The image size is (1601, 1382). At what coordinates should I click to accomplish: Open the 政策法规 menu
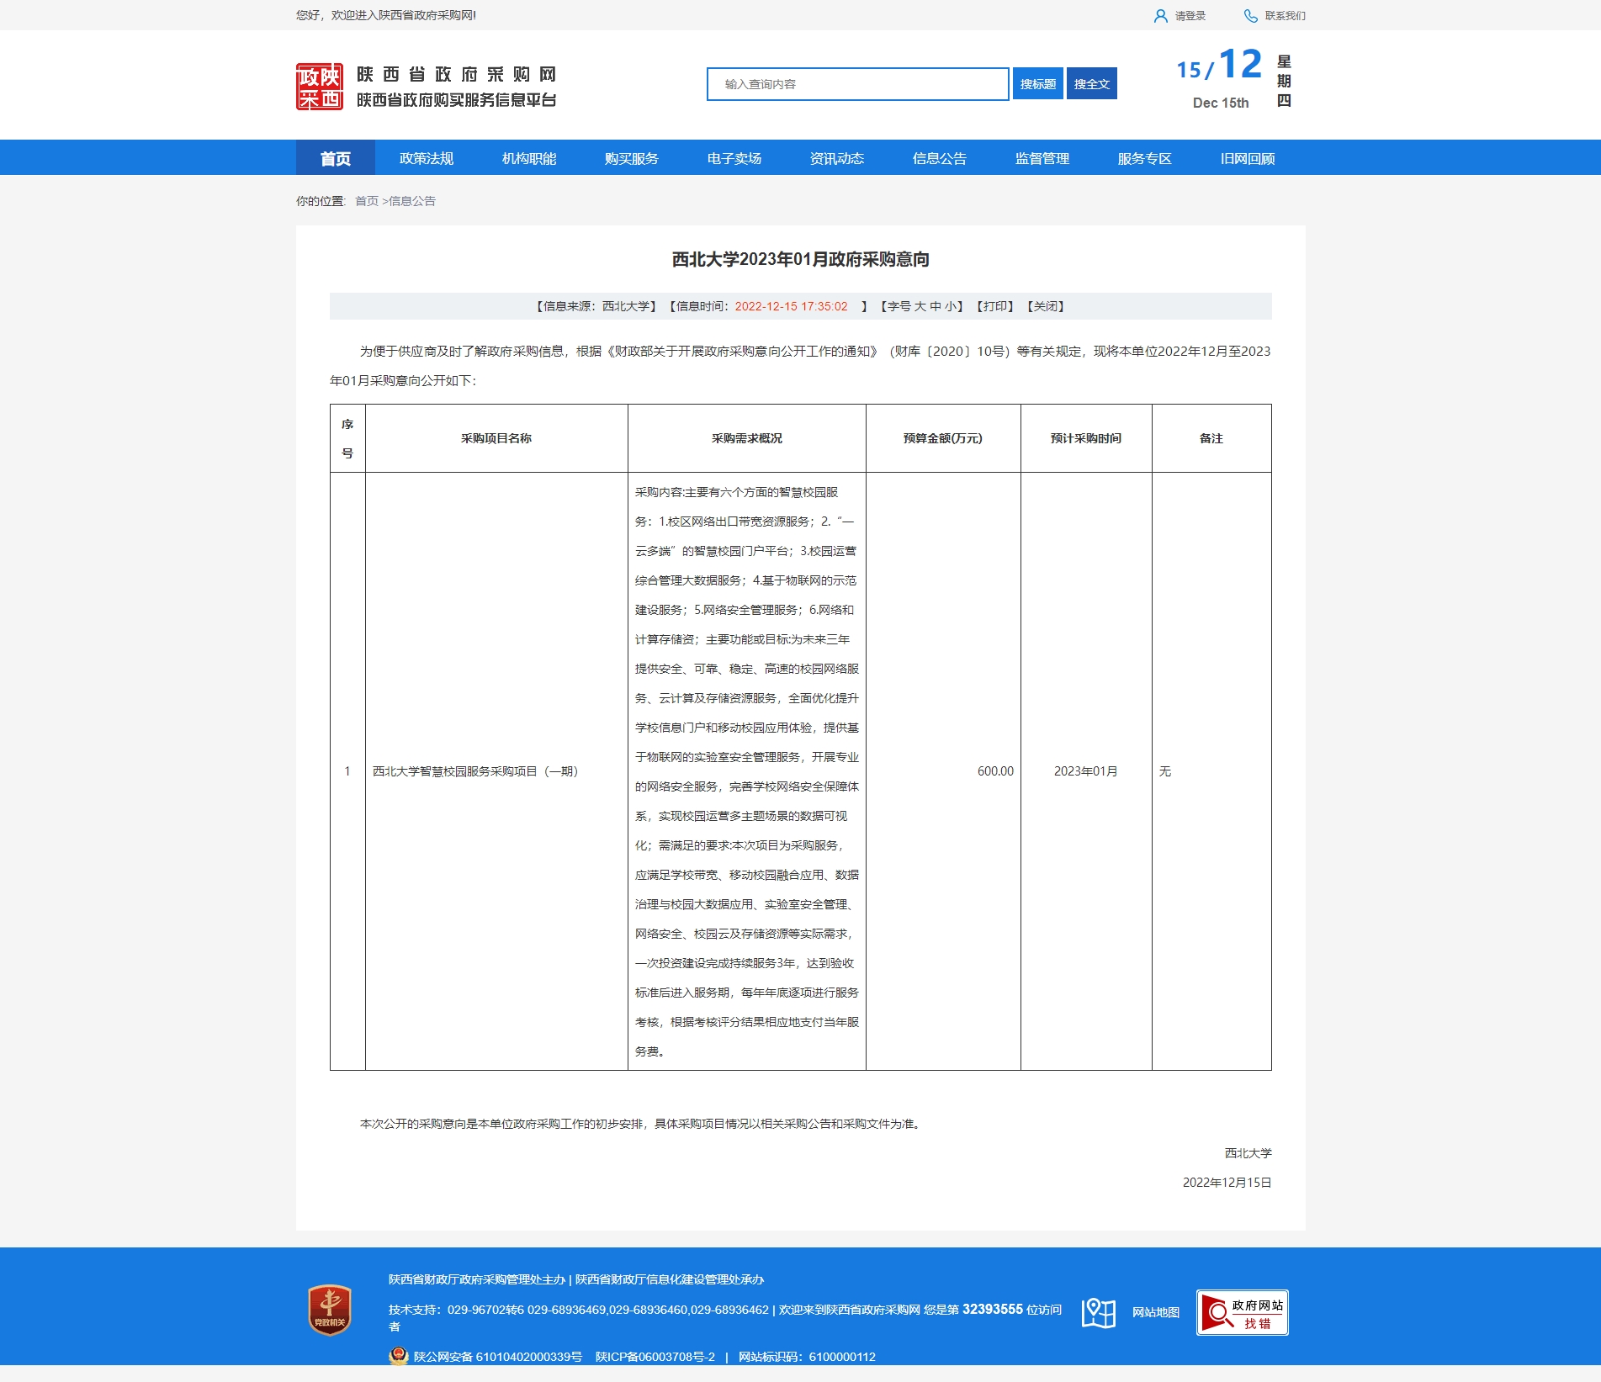(x=426, y=159)
